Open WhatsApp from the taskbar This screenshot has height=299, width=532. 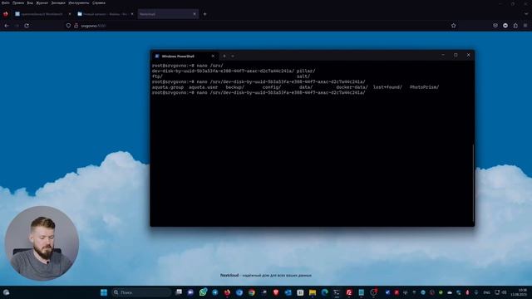(203, 292)
